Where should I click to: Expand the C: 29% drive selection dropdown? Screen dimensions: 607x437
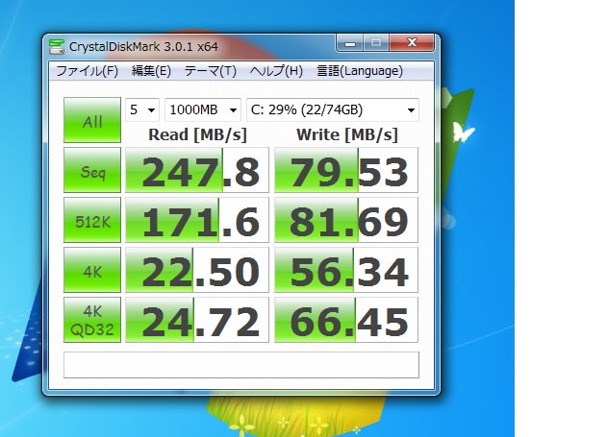point(333,109)
